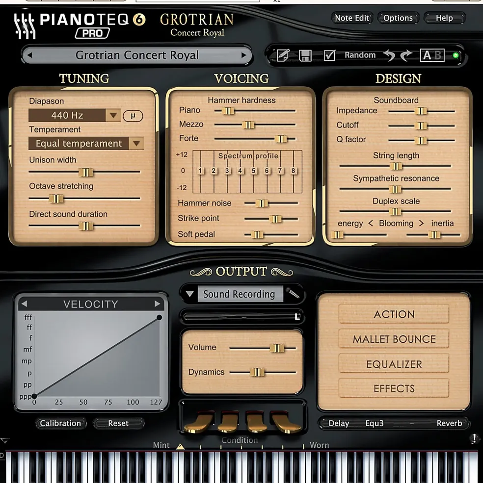Switch to next Velocity panel with right arrow

[157, 304]
